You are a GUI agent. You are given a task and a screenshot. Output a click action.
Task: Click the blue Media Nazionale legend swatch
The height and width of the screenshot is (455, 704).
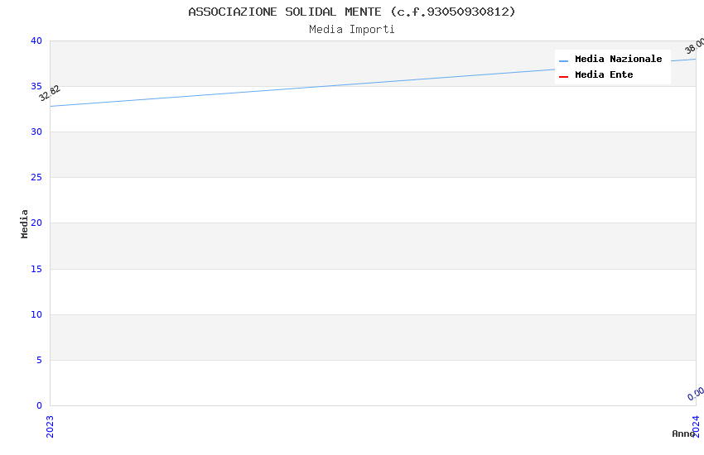pos(563,60)
